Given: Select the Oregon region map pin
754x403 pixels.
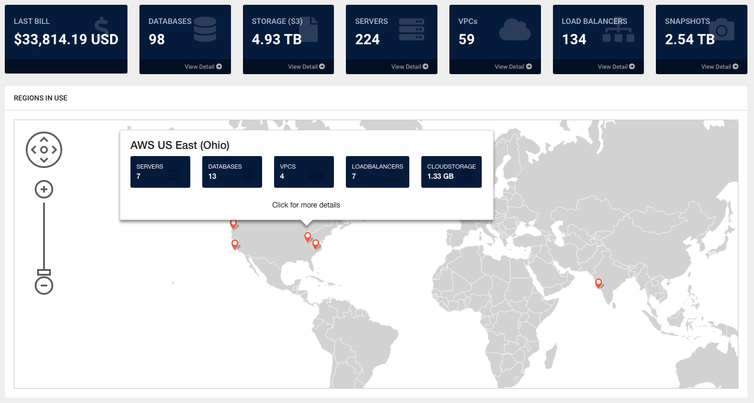Looking at the screenshot, I should click(233, 224).
